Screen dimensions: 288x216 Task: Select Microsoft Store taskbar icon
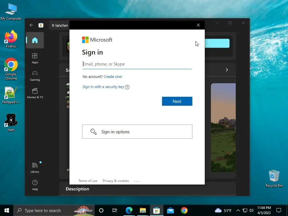(x=156, y=210)
